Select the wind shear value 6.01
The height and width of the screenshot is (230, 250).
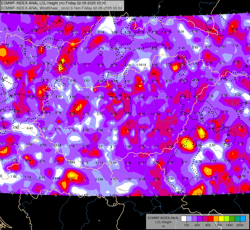click(x=184, y=162)
